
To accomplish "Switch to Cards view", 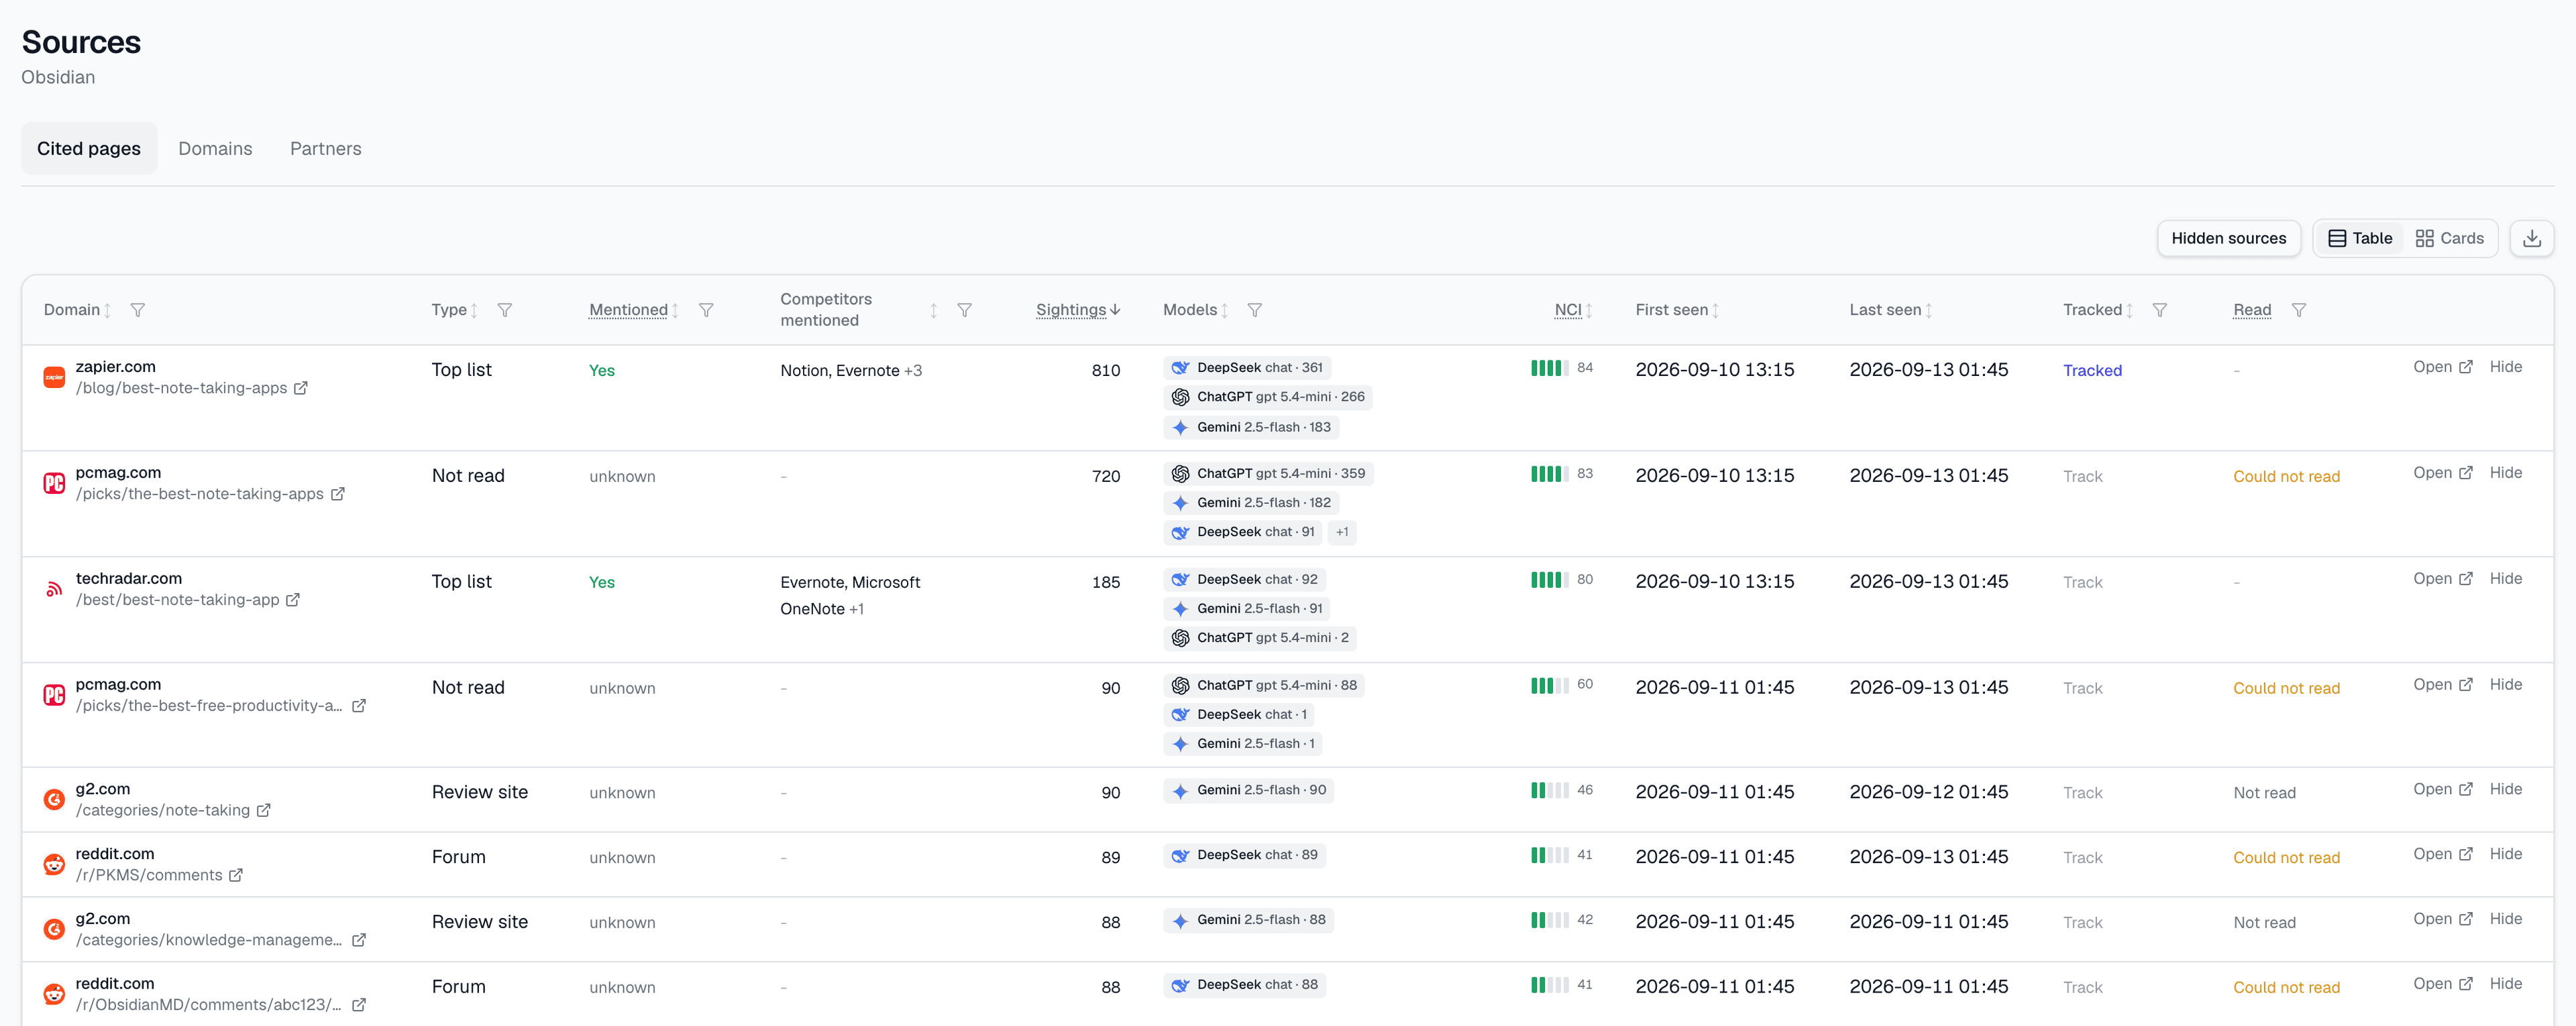I will point(2449,238).
